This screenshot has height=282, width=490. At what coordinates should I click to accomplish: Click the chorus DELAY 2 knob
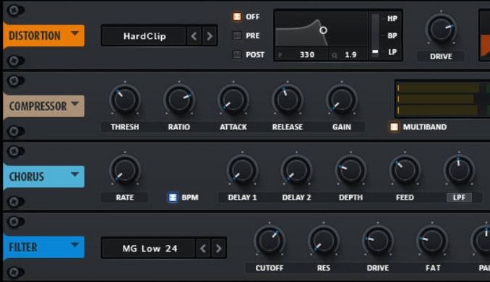coord(296,171)
